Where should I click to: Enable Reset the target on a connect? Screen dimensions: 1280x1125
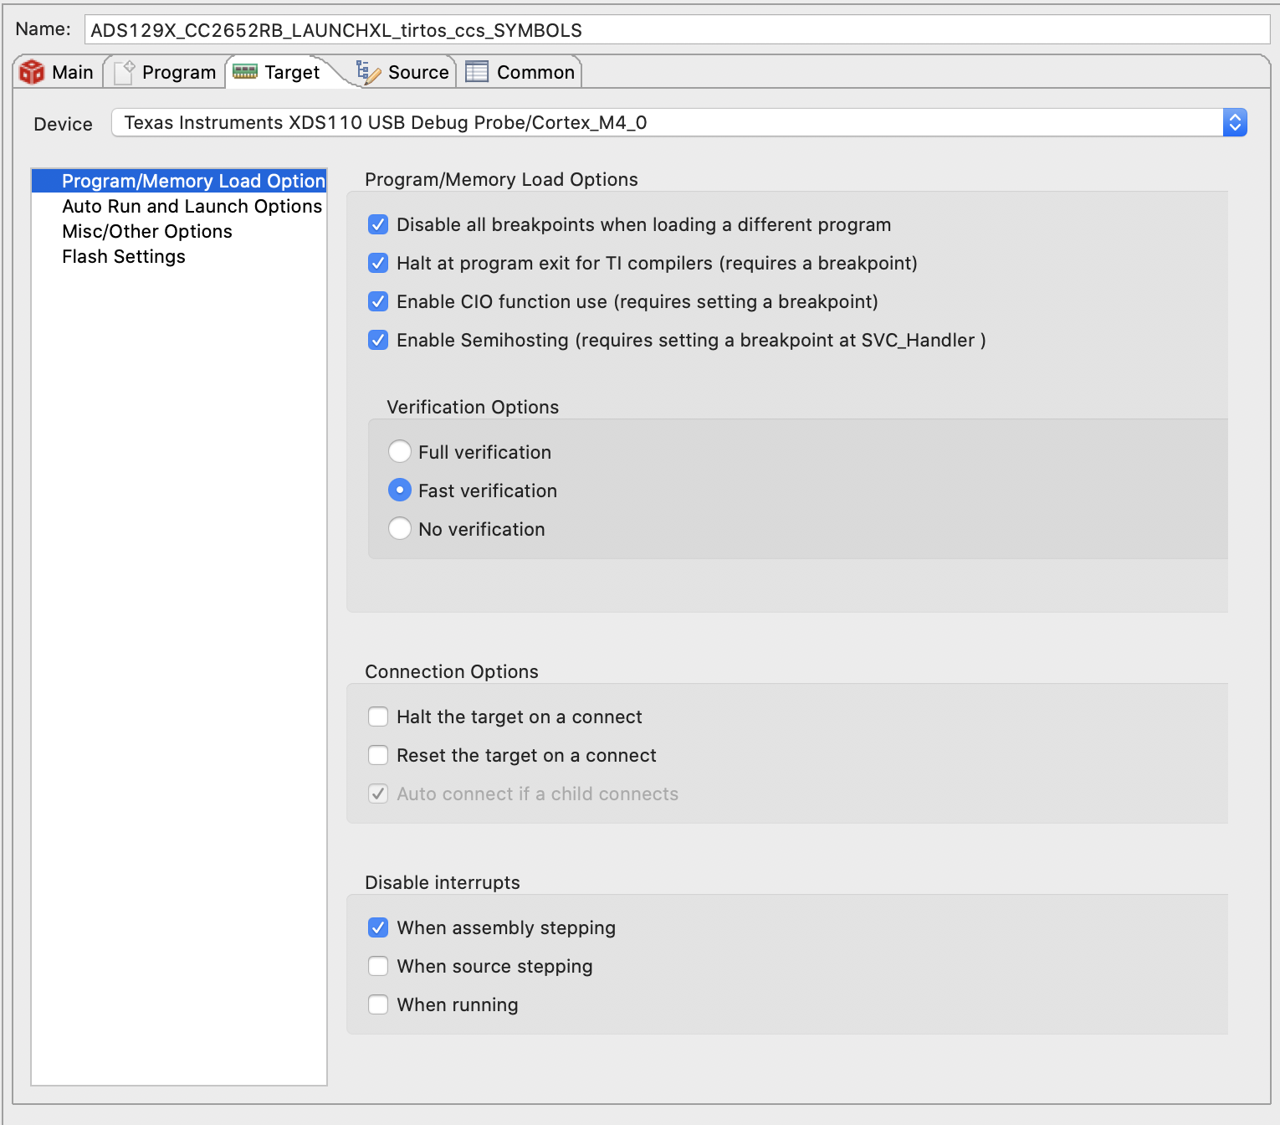[378, 755]
